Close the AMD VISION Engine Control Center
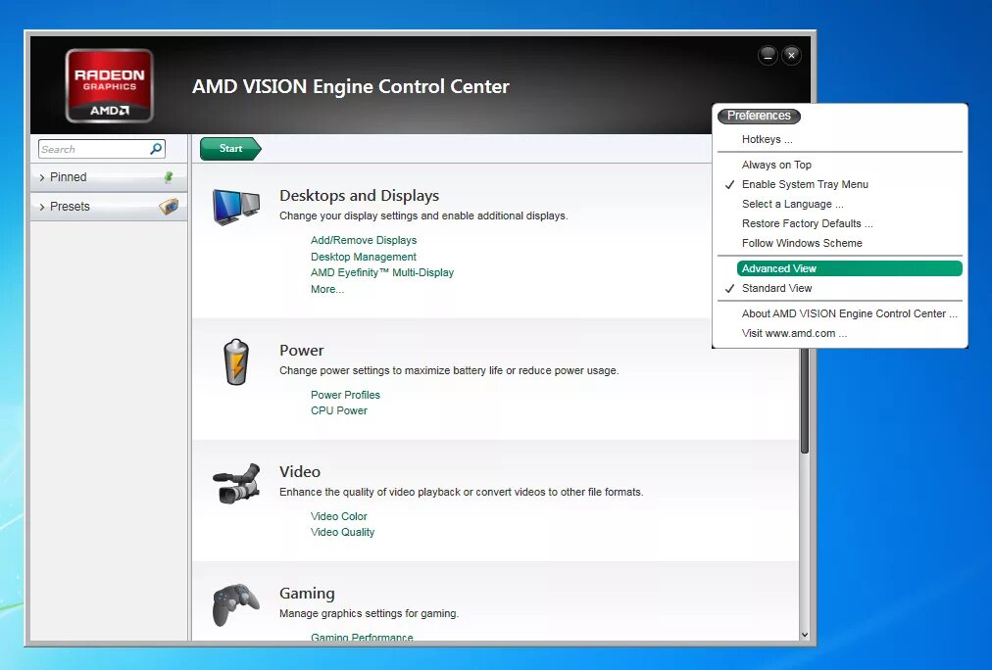The width and height of the screenshot is (992, 670). [791, 56]
